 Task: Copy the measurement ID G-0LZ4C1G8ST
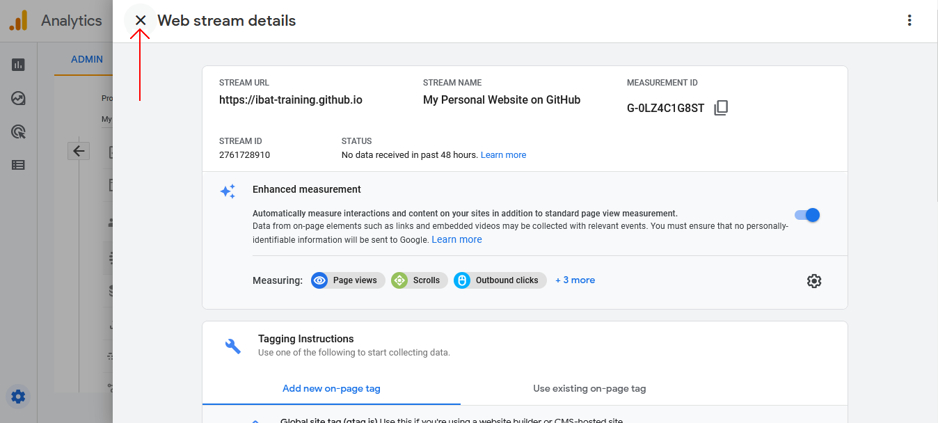pos(722,108)
